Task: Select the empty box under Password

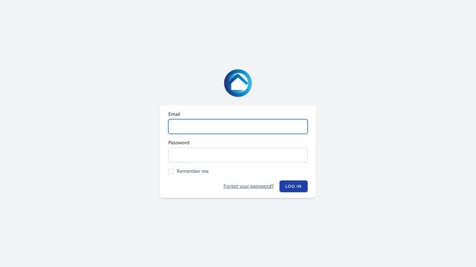Action: [x=238, y=155]
